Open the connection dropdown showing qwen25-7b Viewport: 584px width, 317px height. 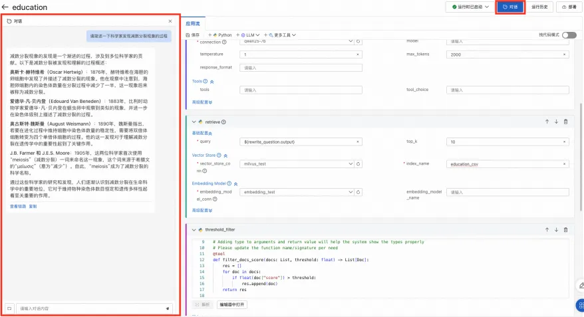pyautogui.click(x=297, y=41)
